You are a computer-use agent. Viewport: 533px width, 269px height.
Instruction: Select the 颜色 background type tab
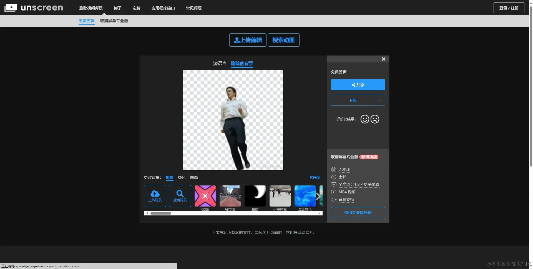coord(182,177)
